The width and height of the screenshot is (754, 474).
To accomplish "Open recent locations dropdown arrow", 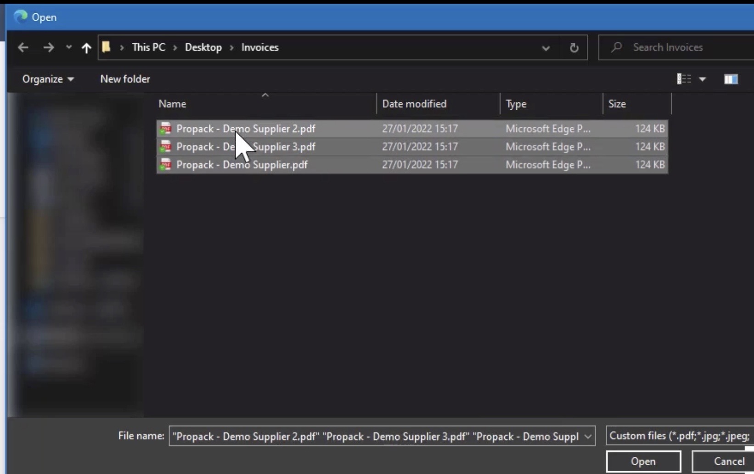I will pos(68,47).
